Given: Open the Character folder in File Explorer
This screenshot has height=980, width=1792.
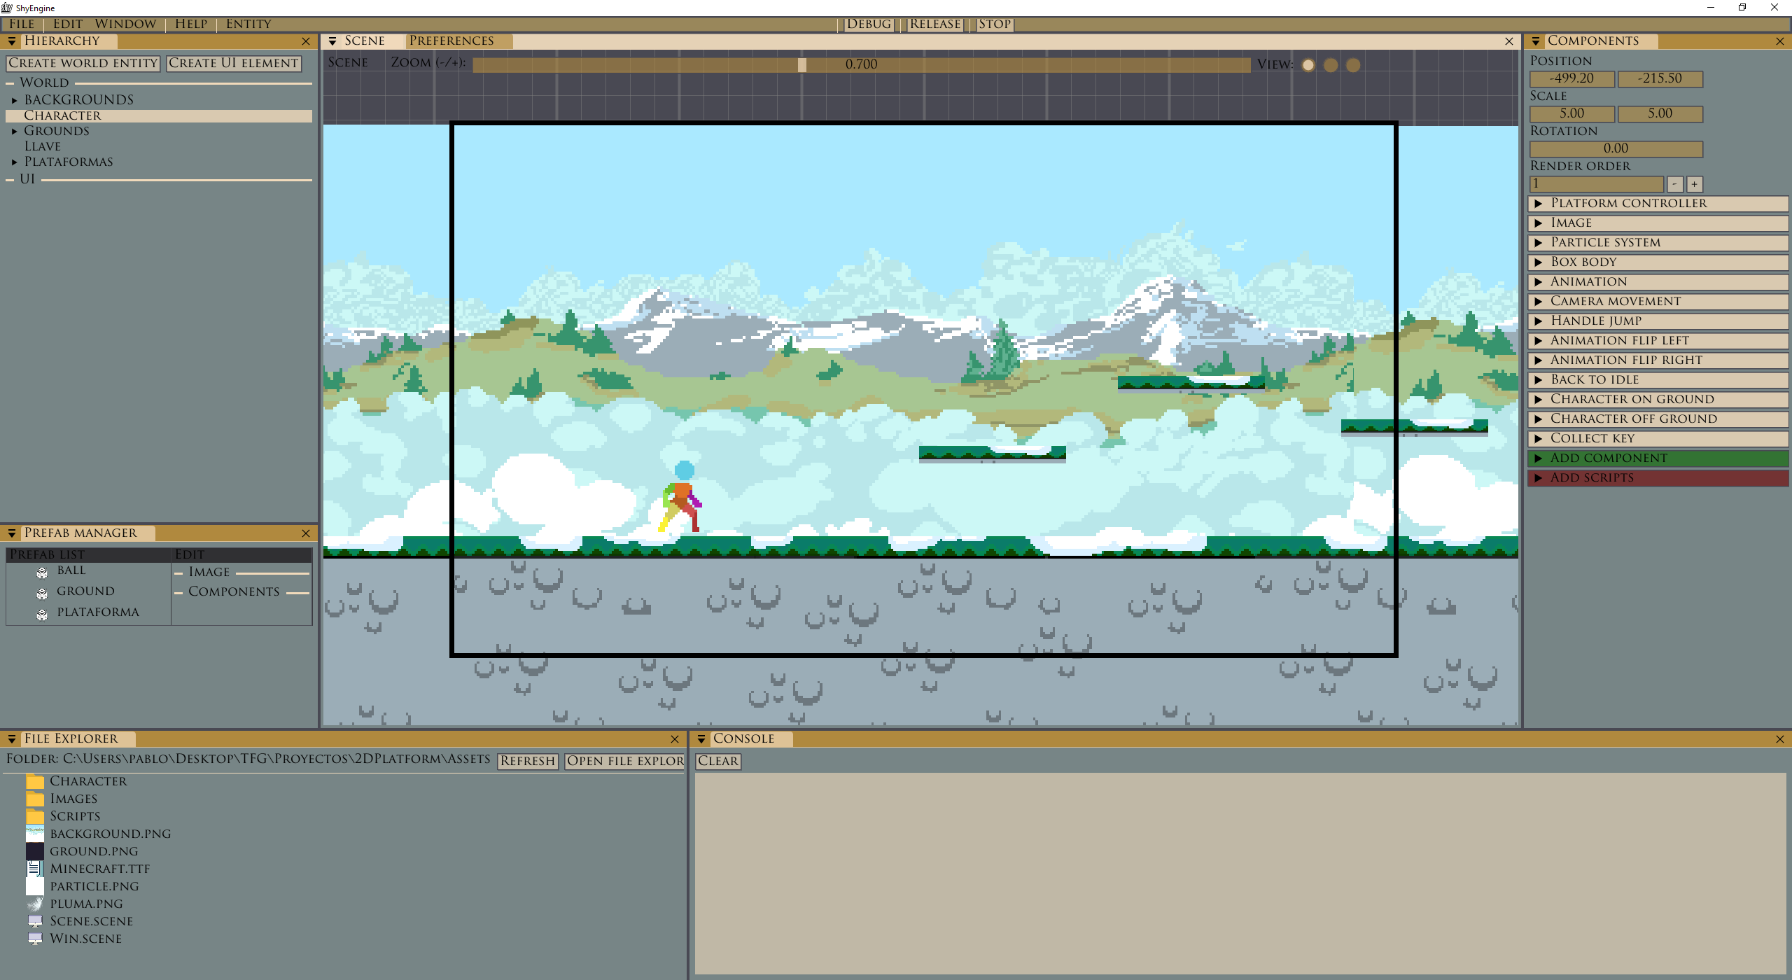Looking at the screenshot, I should pos(35,781).
